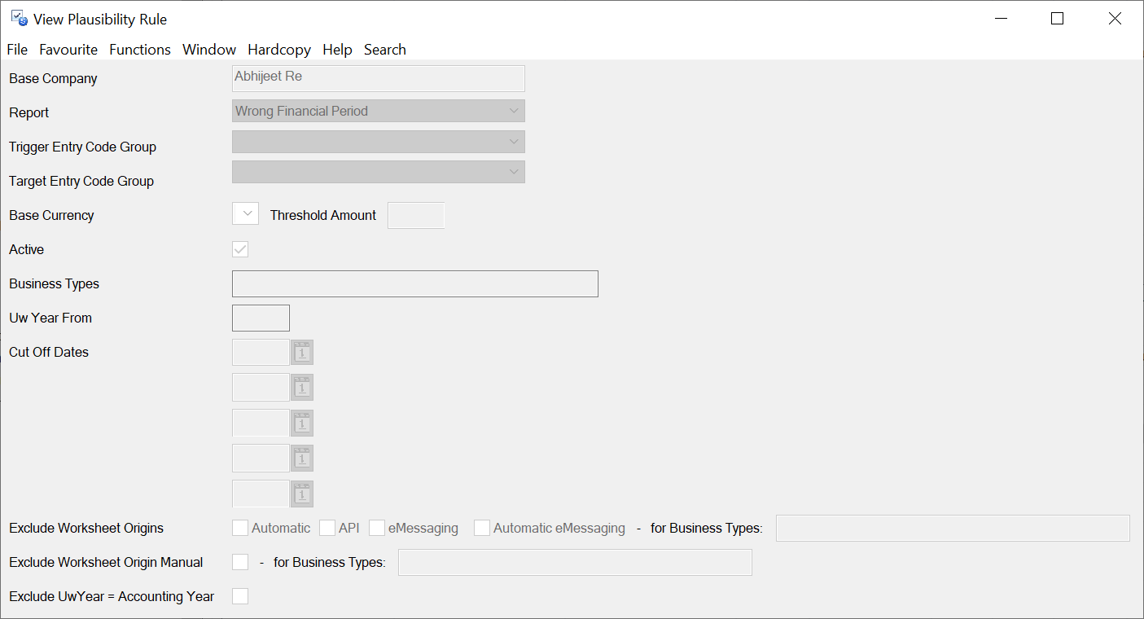Check Exclude UwYear = Accounting Year box

240,596
